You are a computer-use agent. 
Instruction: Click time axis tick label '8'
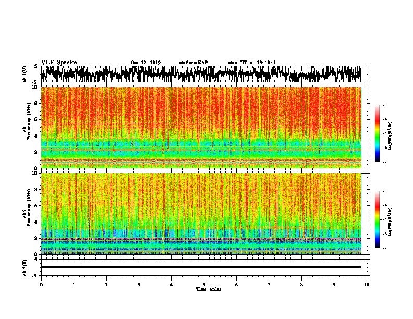[301, 285]
